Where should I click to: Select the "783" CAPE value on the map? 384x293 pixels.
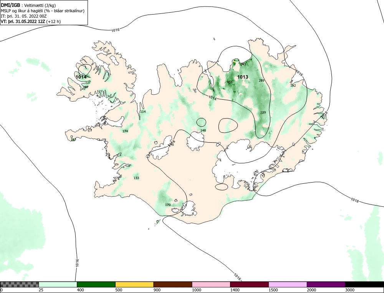pos(243,64)
